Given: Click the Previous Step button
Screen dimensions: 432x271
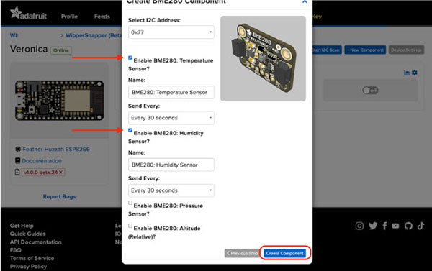Looking at the screenshot, I should tap(242, 253).
